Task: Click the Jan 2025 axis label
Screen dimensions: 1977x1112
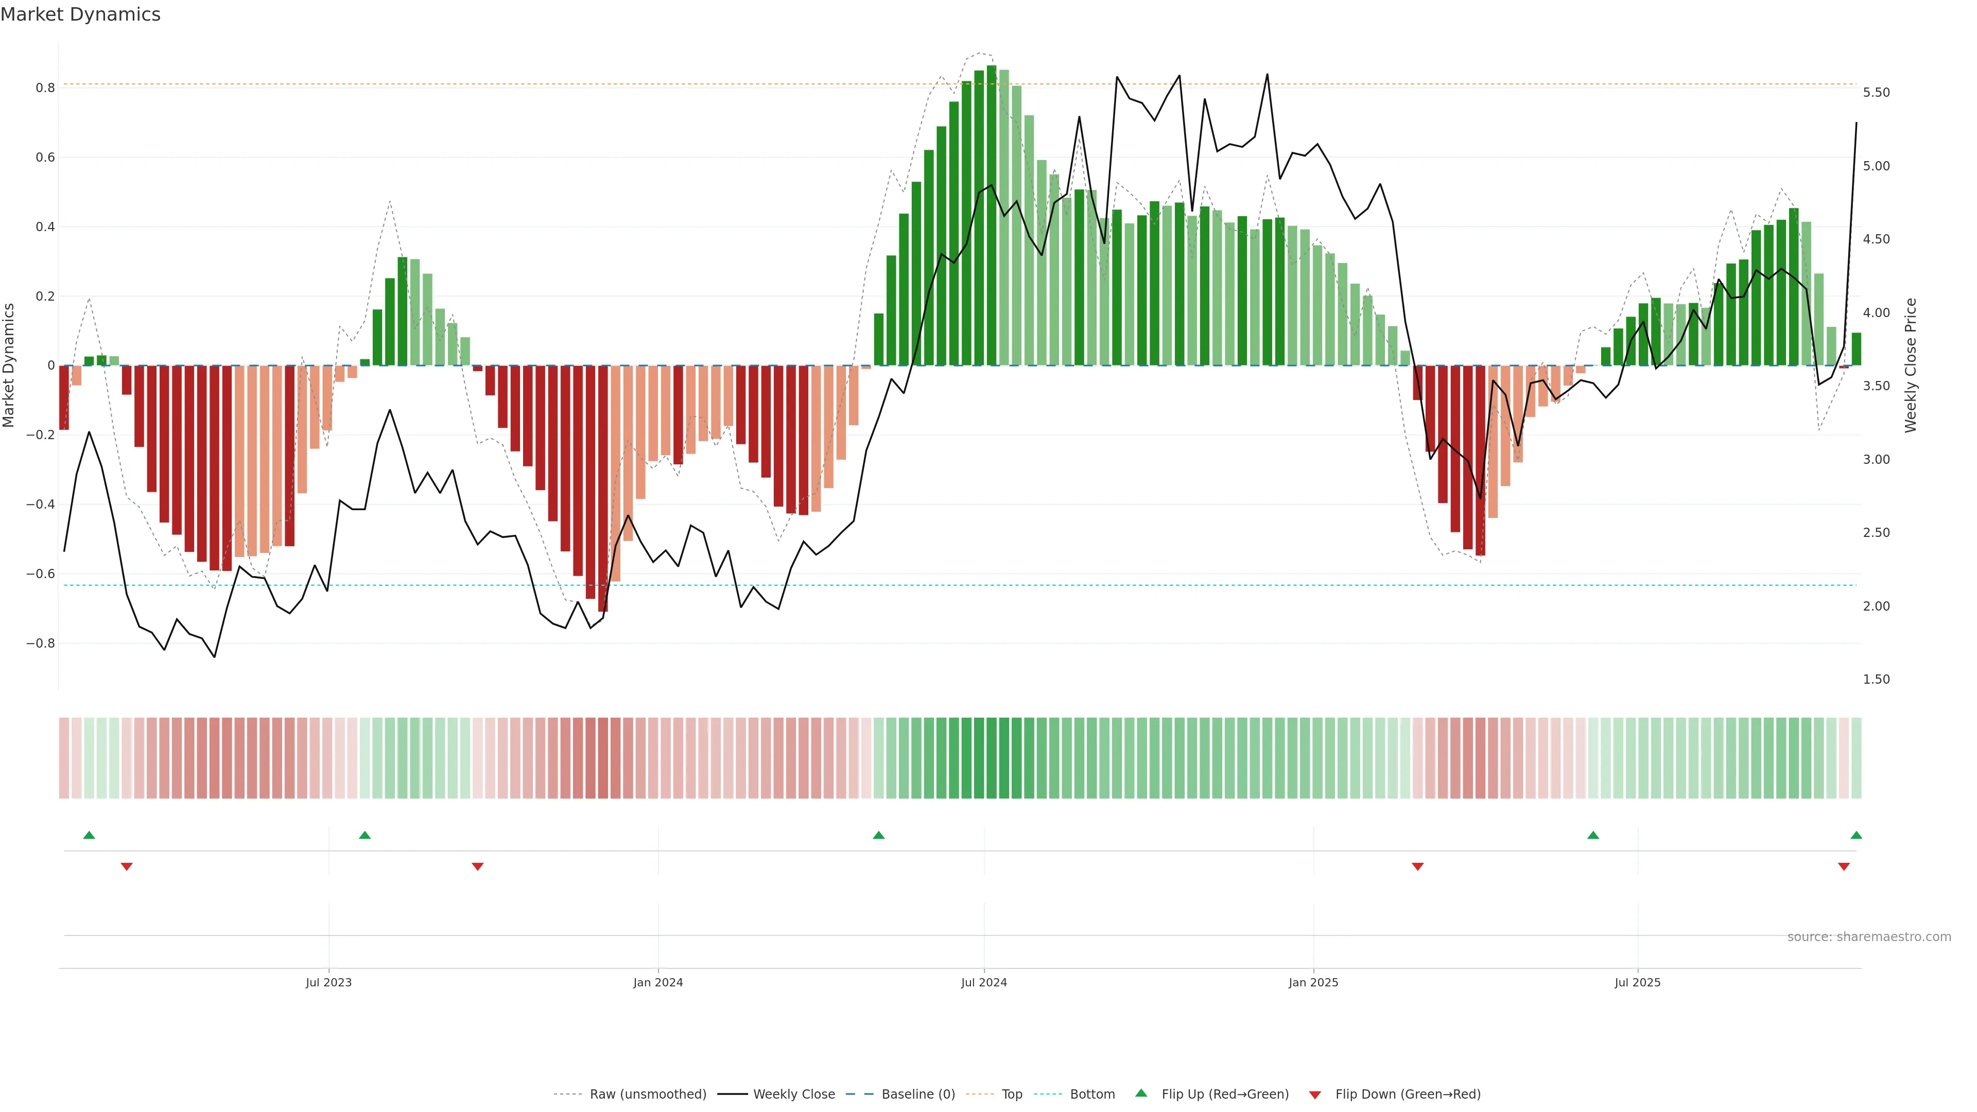Action: click(x=1313, y=982)
